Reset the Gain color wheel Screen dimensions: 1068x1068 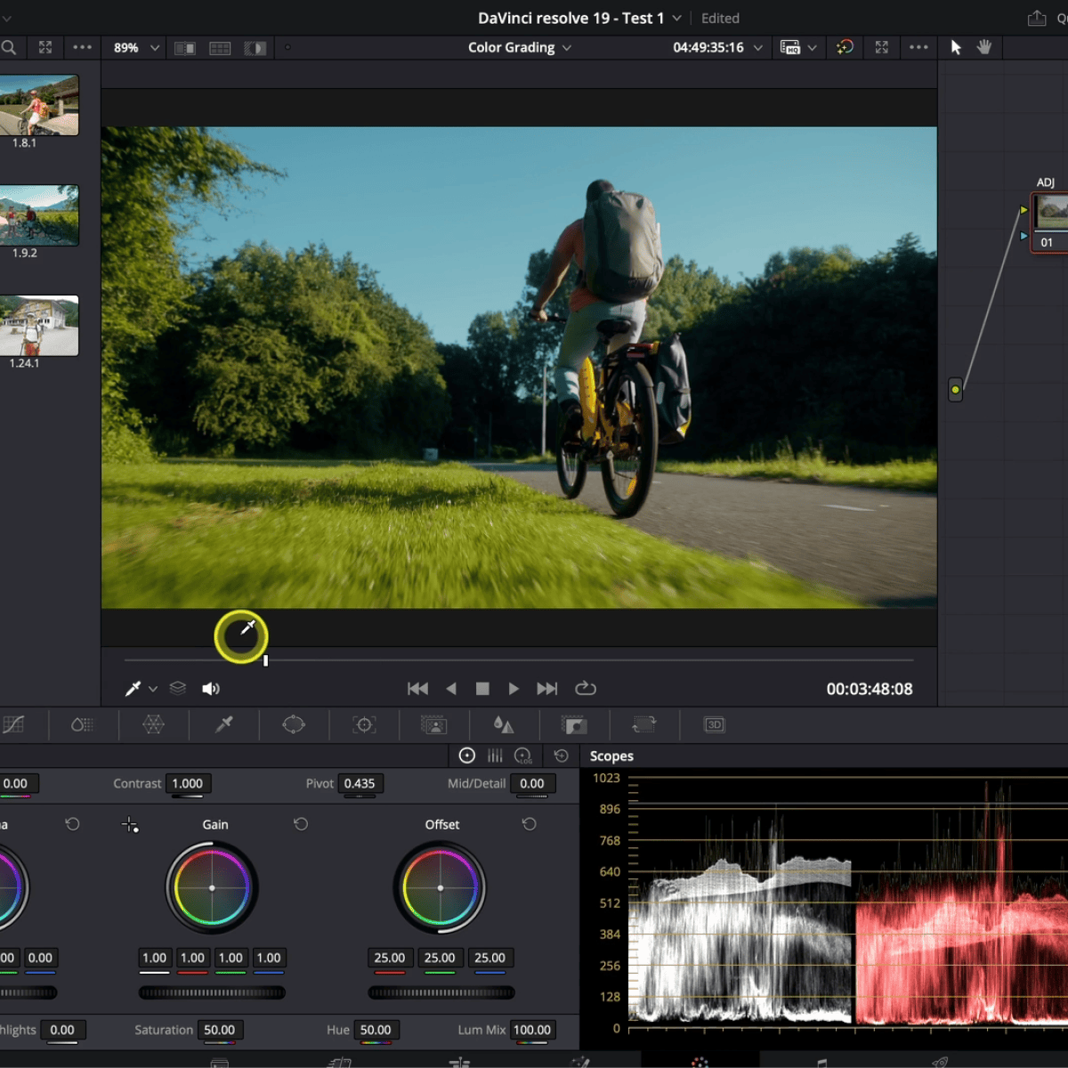(301, 824)
